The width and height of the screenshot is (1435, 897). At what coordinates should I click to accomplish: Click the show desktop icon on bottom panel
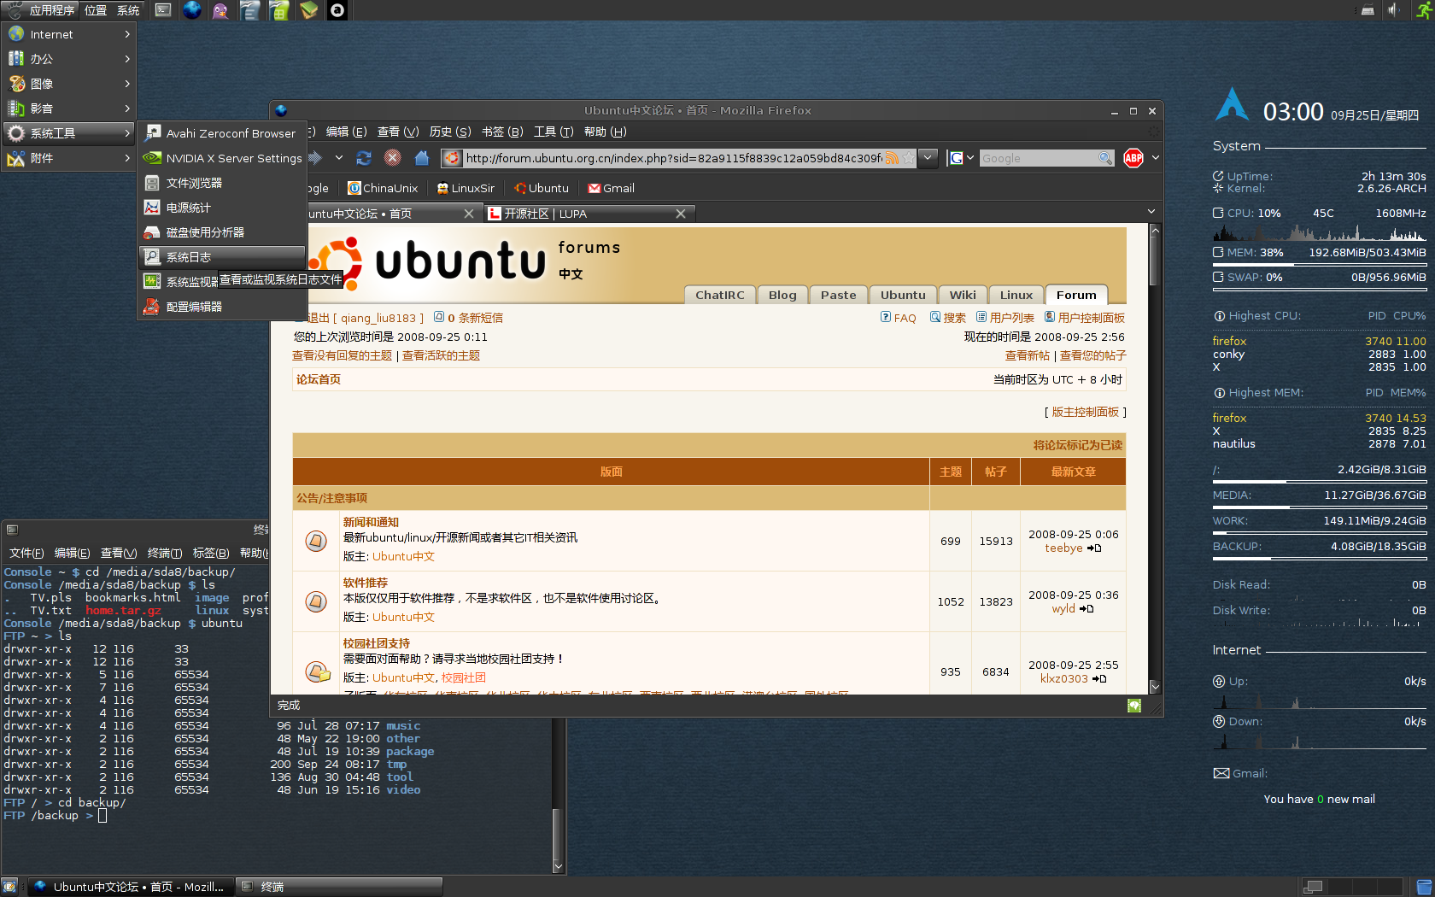[x=9, y=887]
